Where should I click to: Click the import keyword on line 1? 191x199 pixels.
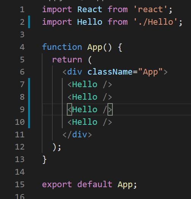57,10
